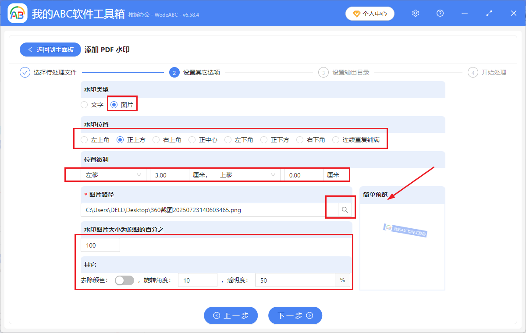Go back with 上一步 button
526x333 pixels.
point(231,315)
